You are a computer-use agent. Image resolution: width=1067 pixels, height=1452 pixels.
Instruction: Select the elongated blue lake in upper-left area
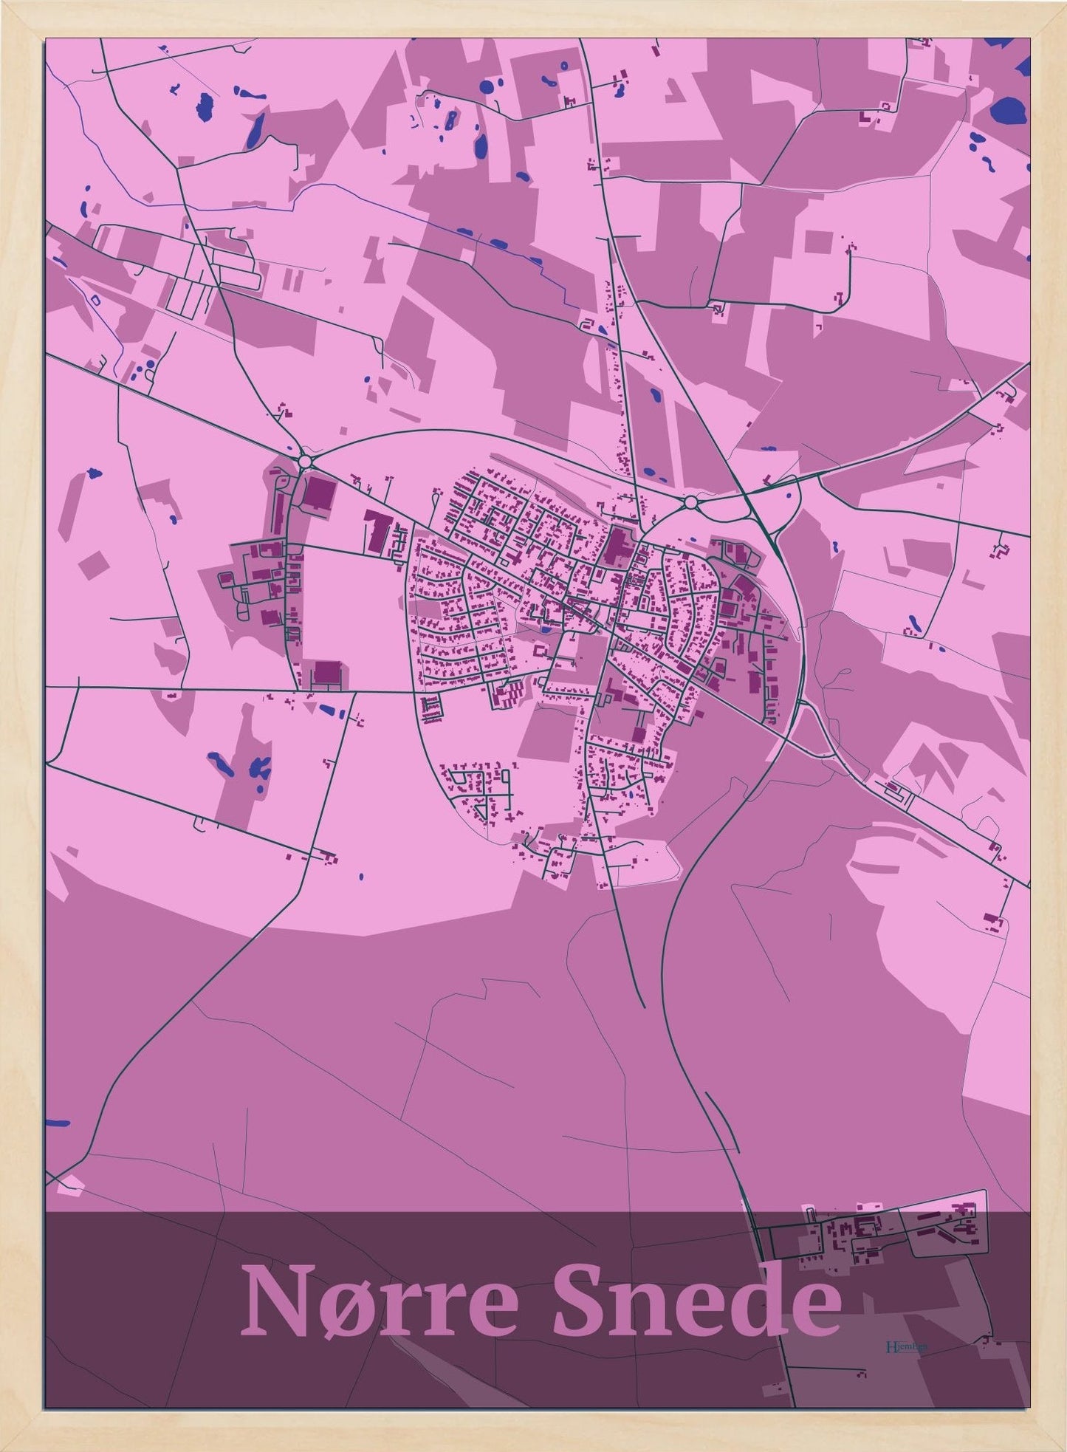(x=255, y=130)
